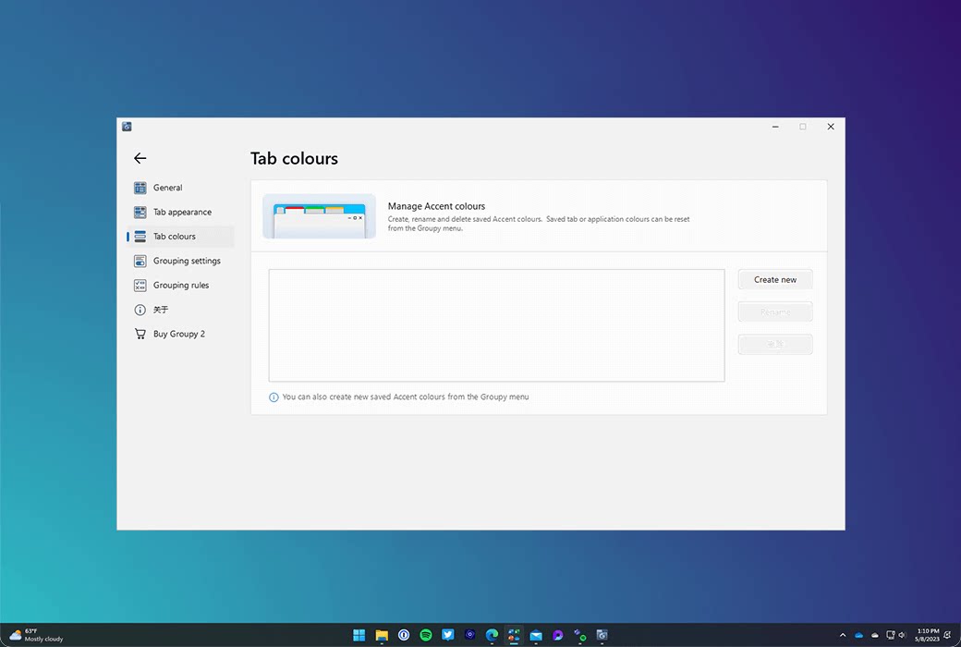Select the Tab colours sidebar item
The height and width of the screenshot is (647, 961).
pyautogui.click(x=174, y=237)
